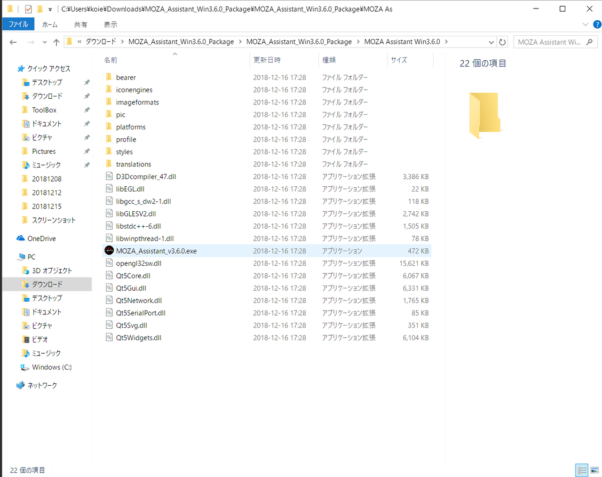Select PC in the navigation pane
The width and height of the screenshot is (602, 477).
32,257
